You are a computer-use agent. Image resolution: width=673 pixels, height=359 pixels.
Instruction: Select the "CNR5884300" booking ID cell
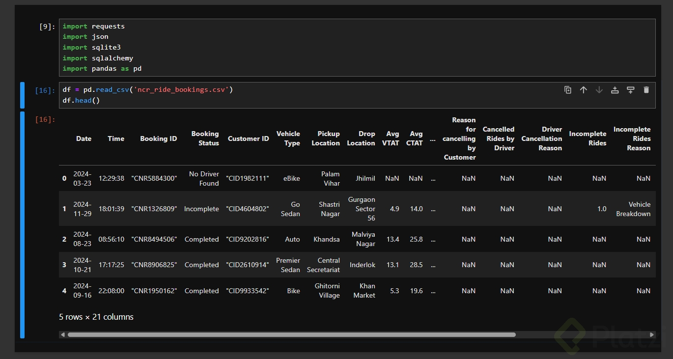pos(154,179)
